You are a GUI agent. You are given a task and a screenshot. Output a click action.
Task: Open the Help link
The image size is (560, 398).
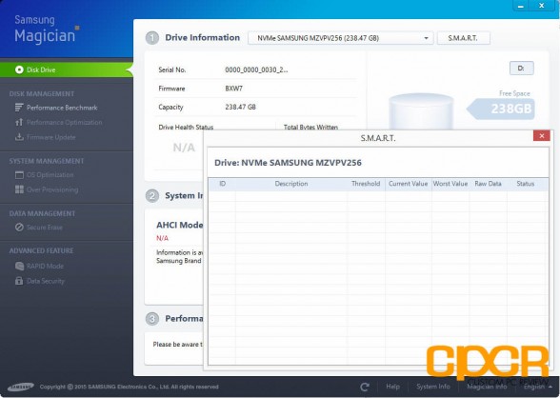tap(392, 387)
